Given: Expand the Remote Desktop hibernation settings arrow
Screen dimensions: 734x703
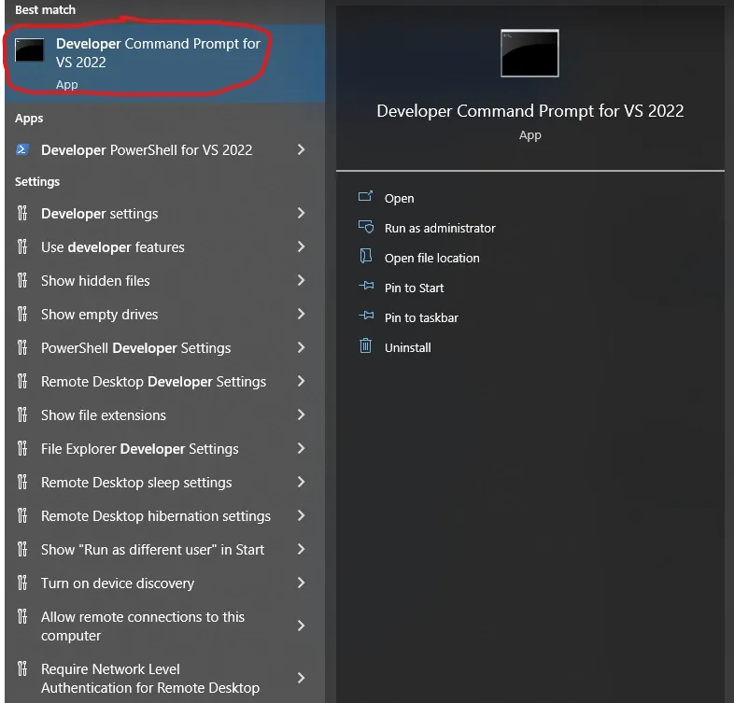Looking at the screenshot, I should click(302, 515).
